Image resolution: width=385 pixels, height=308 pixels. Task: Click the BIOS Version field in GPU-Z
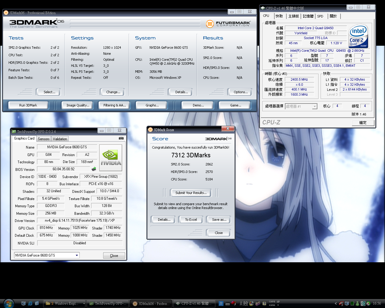tap(63, 169)
